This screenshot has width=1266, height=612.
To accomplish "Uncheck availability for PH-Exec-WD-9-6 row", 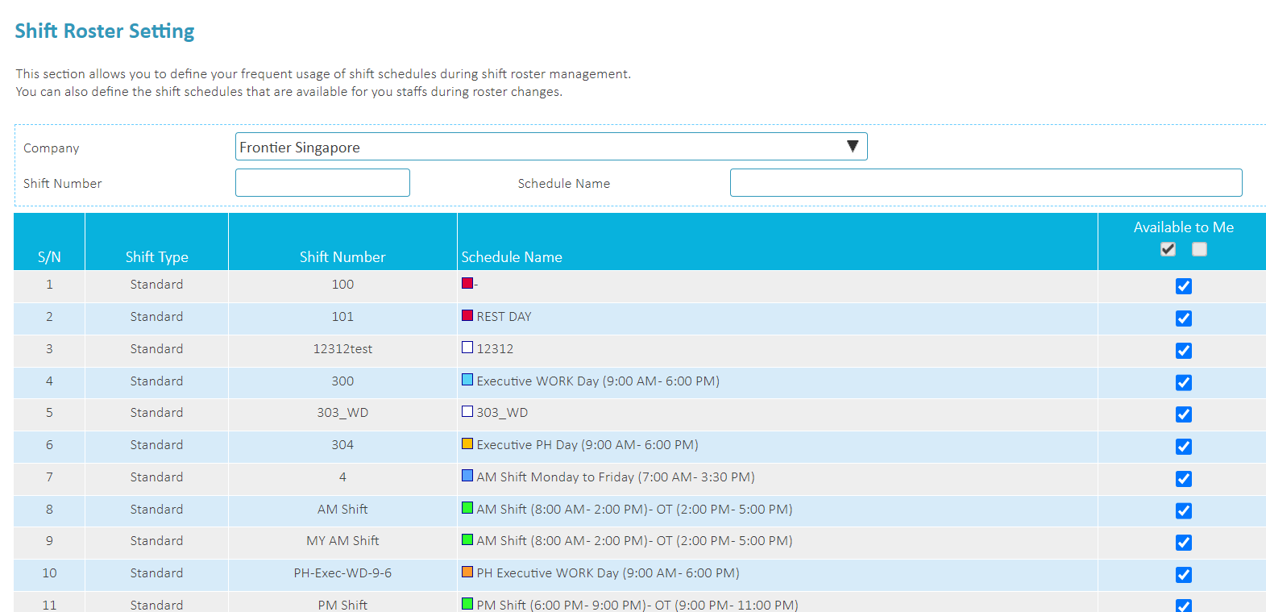I will (x=1183, y=575).
